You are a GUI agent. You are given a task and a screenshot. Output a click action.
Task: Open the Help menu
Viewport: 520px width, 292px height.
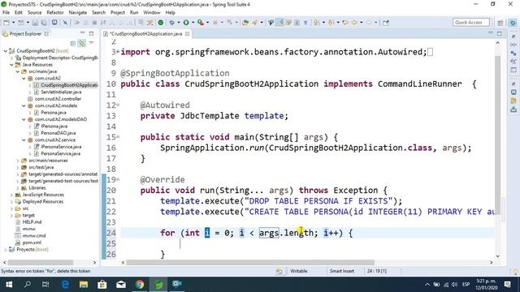[x=170, y=13]
